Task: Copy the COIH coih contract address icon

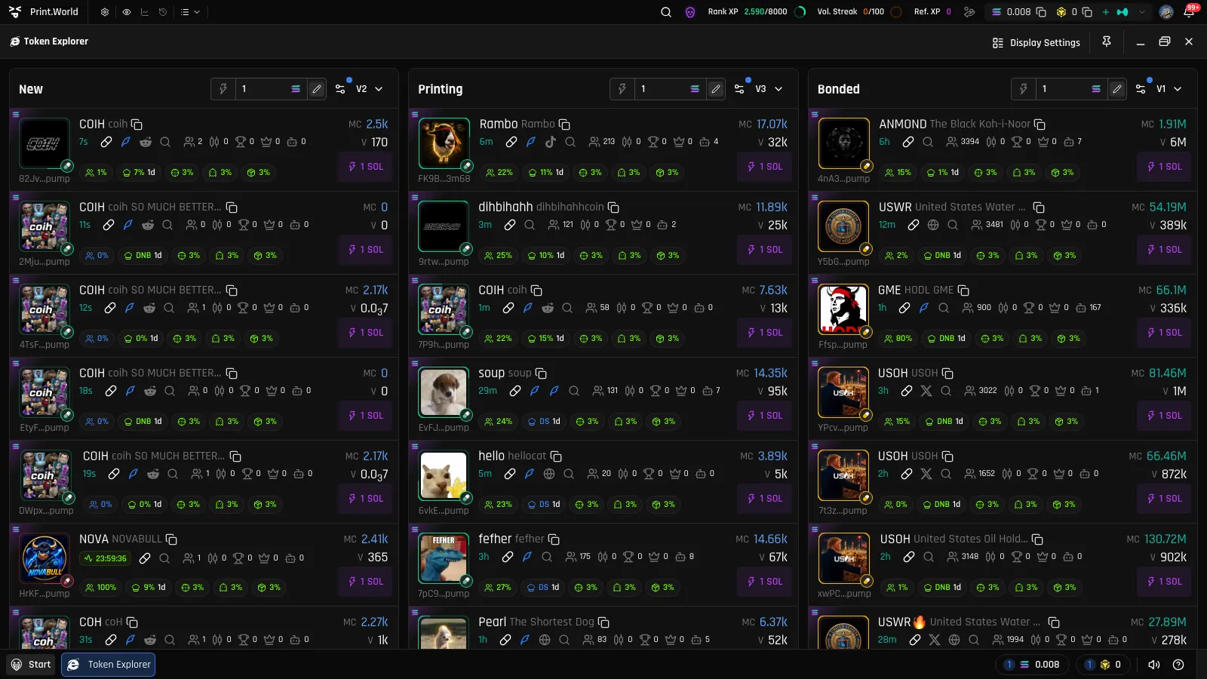Action: click(x=137, y=124)
